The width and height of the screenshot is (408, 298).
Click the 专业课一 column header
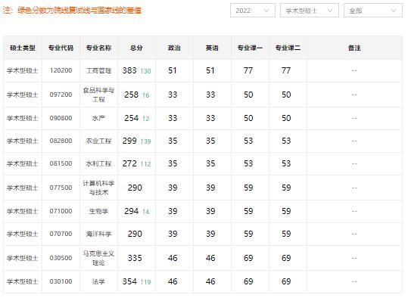click(x=250, y=48)
